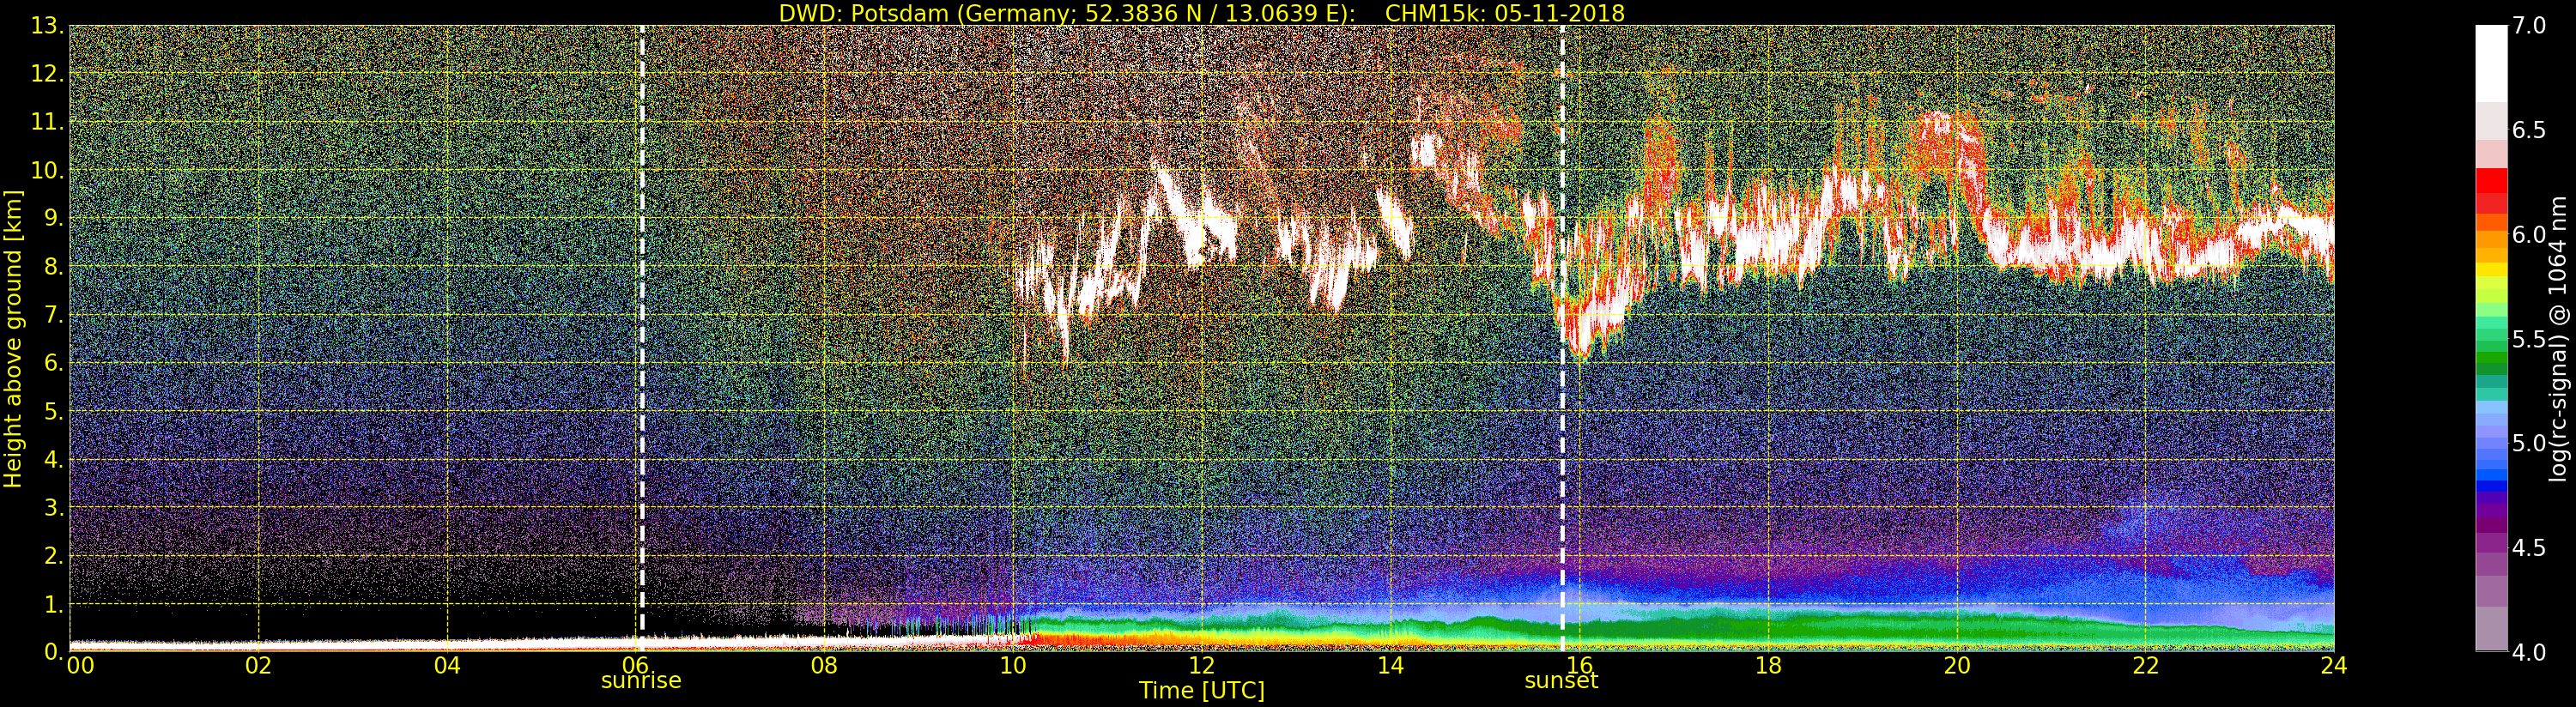Viewport: 2576px width, 707px height.
Task: Click the height axis tick label 1.
Action: (53, 604)
